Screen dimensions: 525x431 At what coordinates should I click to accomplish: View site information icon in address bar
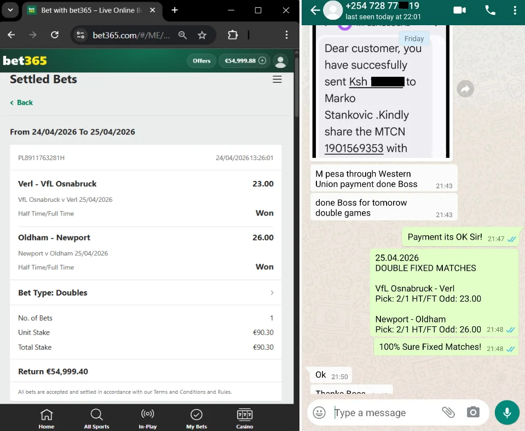point(80,35)
